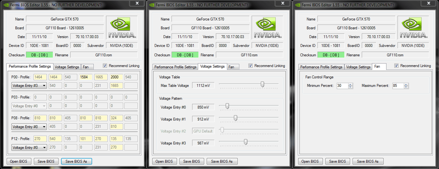Increase Minimum Percent with the up arrow
This screenshot has width=439, height=169.
tap(350, 84)
